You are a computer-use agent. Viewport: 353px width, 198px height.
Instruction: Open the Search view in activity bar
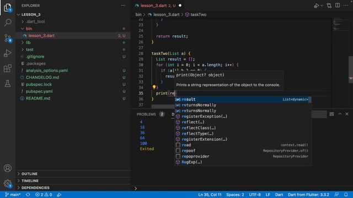click(x=7, y=23)
